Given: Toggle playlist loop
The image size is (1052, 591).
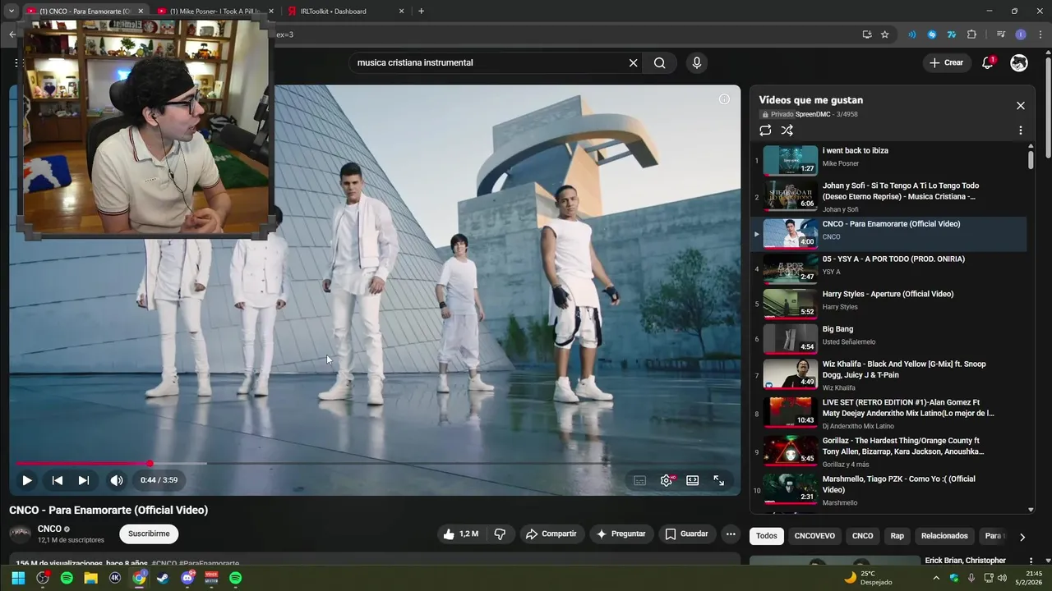Looking at the screenshot, I should 765,131.
